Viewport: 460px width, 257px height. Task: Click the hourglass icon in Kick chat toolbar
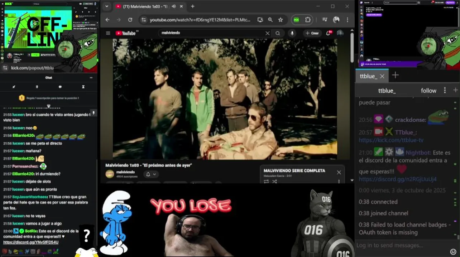coord(83,87)
